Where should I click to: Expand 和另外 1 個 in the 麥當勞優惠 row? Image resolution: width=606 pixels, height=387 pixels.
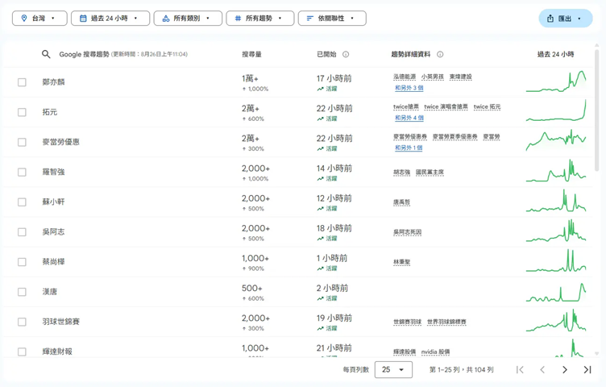409,148
